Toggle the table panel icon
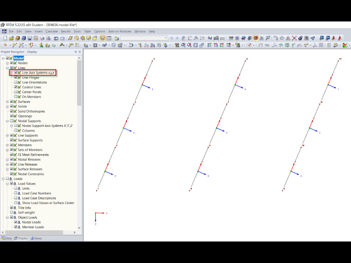Screen dimensions: 351x263 point(109,38)
